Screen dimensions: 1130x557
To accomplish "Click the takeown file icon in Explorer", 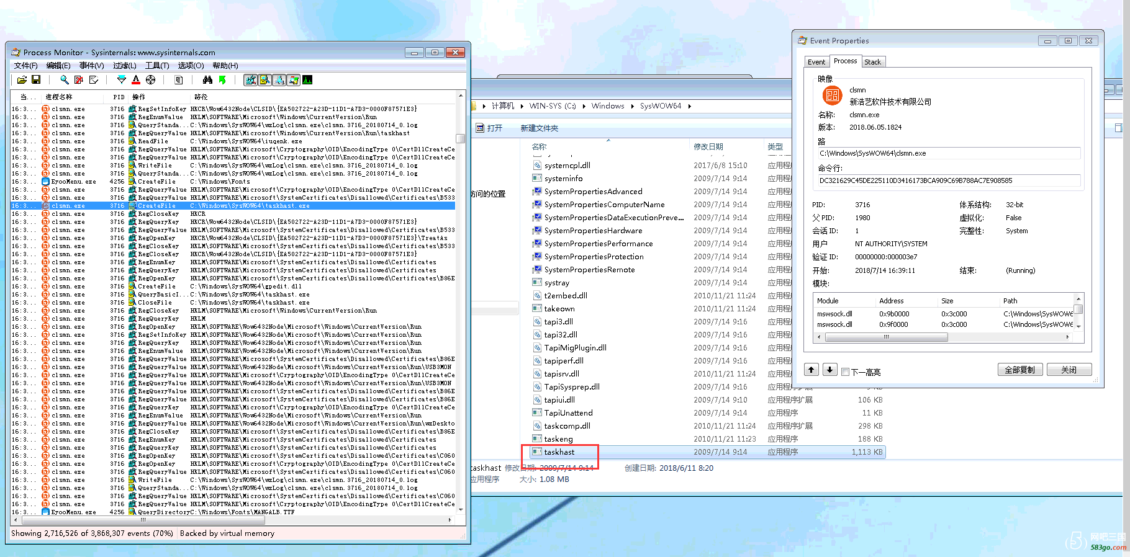I will (x=537, y=308).
